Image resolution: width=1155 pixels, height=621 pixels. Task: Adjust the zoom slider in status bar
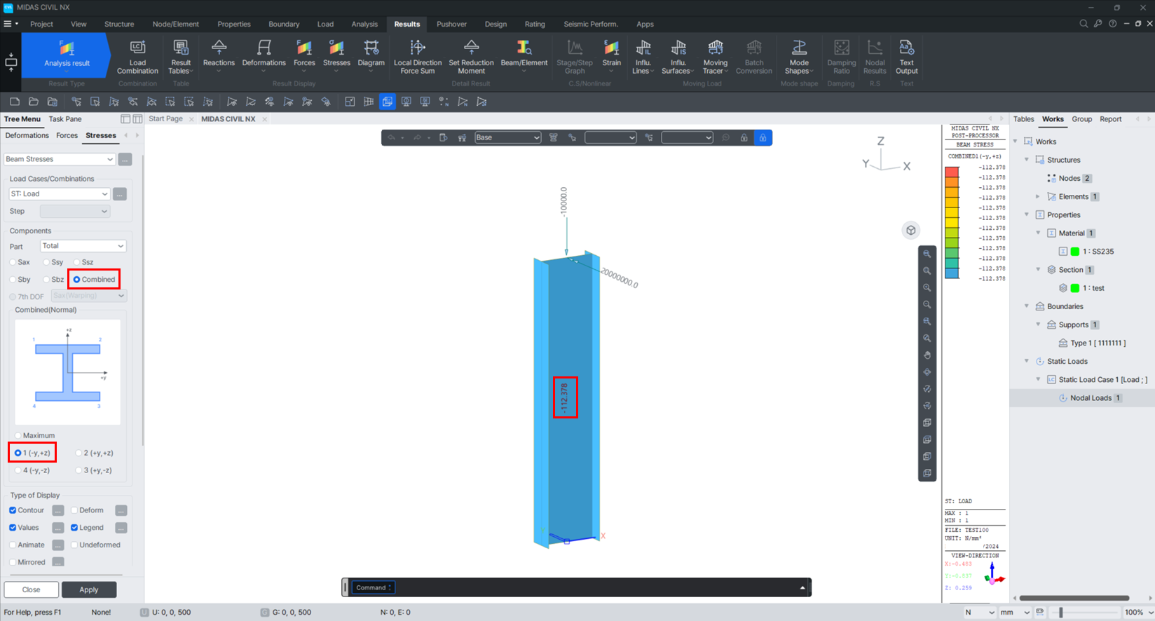(x=1061, y=613)
